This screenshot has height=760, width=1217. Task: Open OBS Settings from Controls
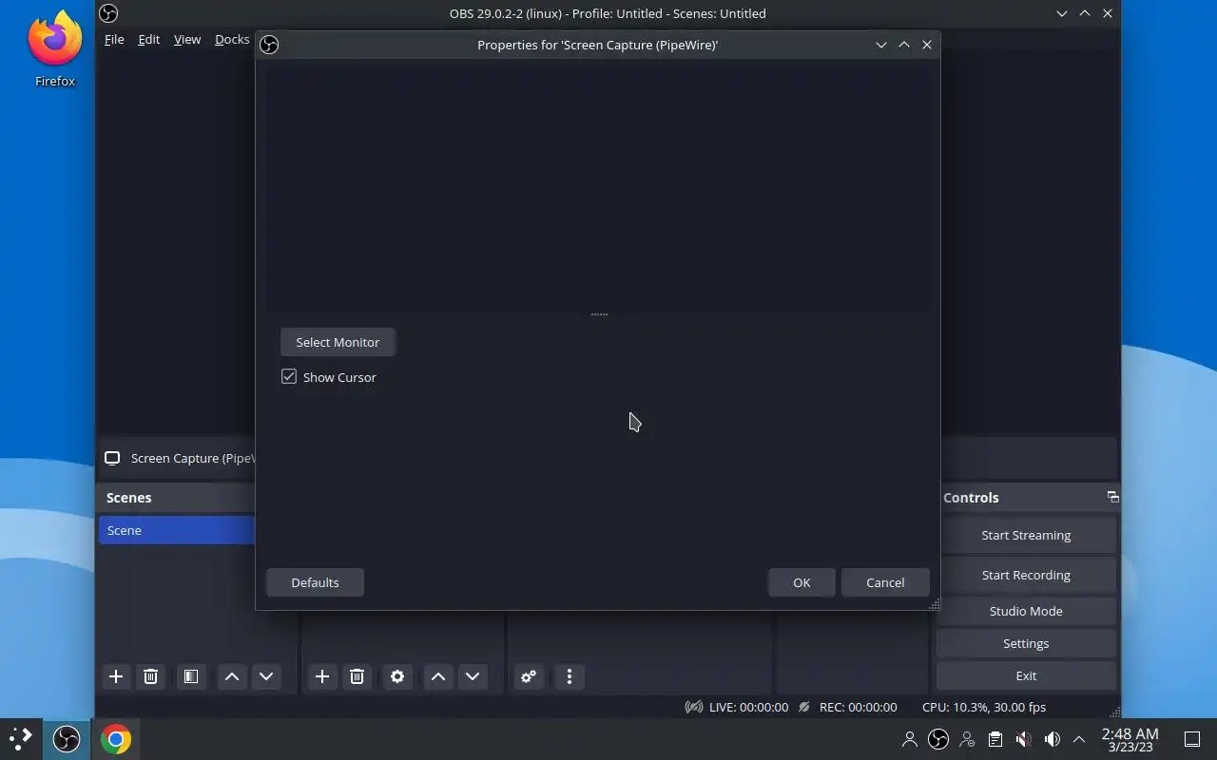click(x=1026, y=643)
